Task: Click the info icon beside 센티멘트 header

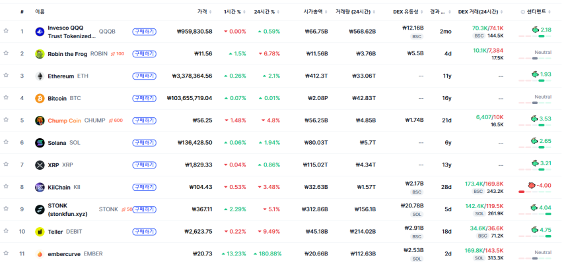Action: coord(522,12)
